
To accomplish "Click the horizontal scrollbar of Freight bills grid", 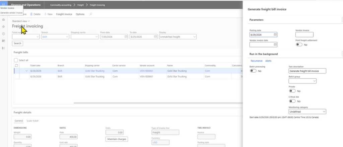I will click(x=157, y=103).
